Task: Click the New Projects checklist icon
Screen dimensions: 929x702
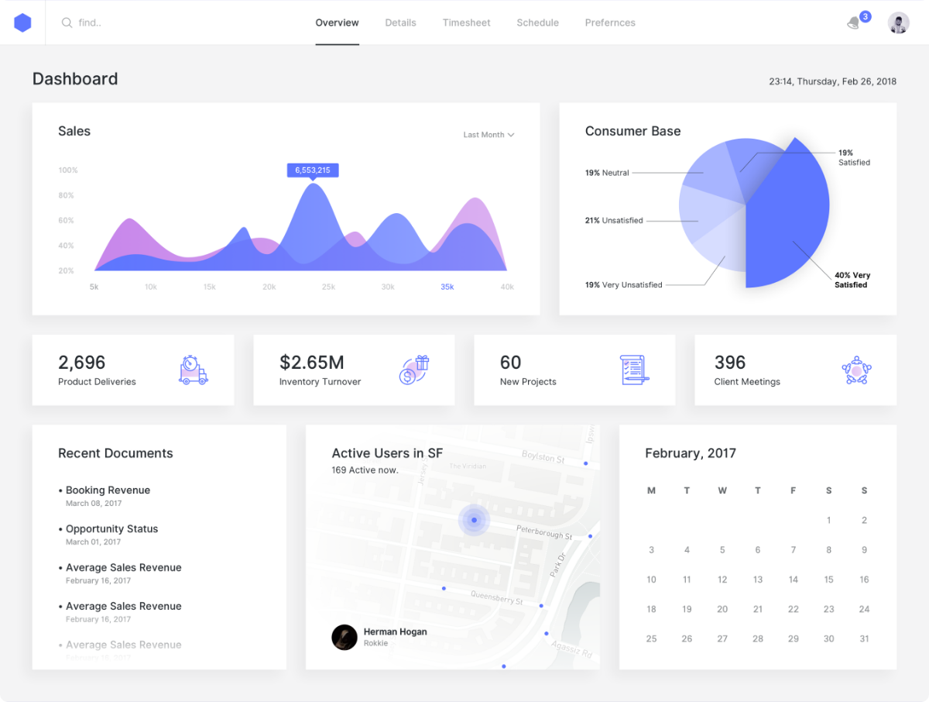Action: (634, 370)
